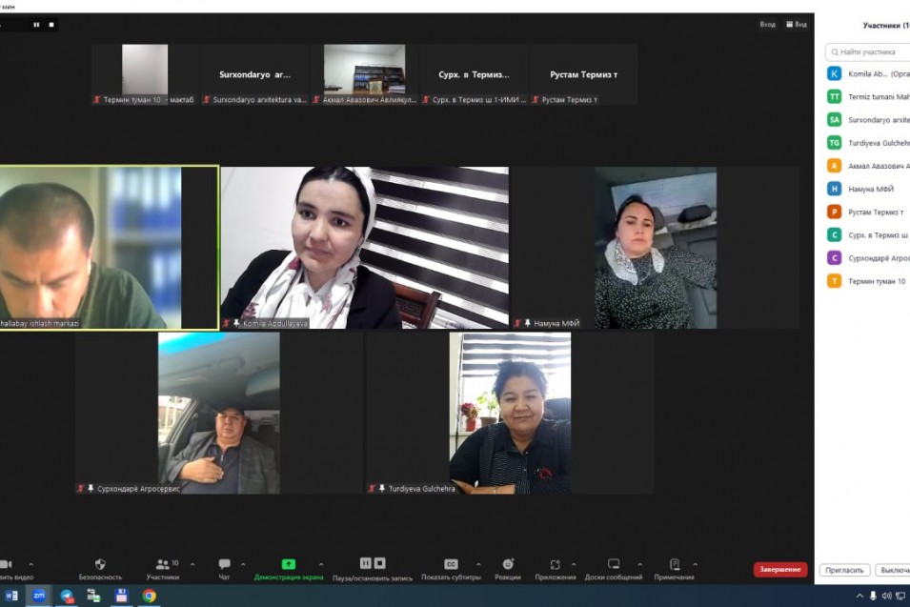Click the TT avatar of Termiz tumani
The height and width of the screenshot is (607, 910).
coord(834,97)
